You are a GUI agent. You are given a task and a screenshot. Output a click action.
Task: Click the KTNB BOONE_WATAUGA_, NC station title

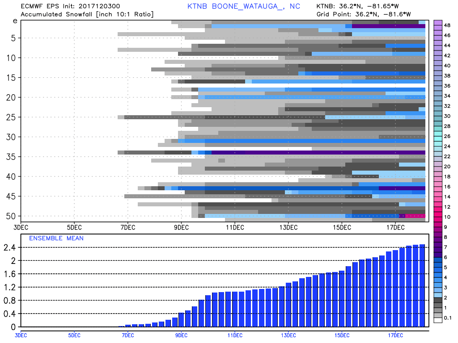click(243, 6)
